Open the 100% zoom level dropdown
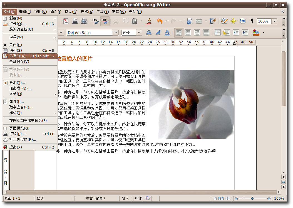The width and height of the screenshot is (293, 208). point(274,21)
